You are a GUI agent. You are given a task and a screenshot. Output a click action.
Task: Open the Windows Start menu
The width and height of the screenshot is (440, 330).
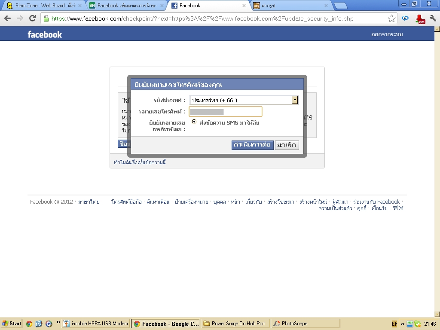click(11, 324)
